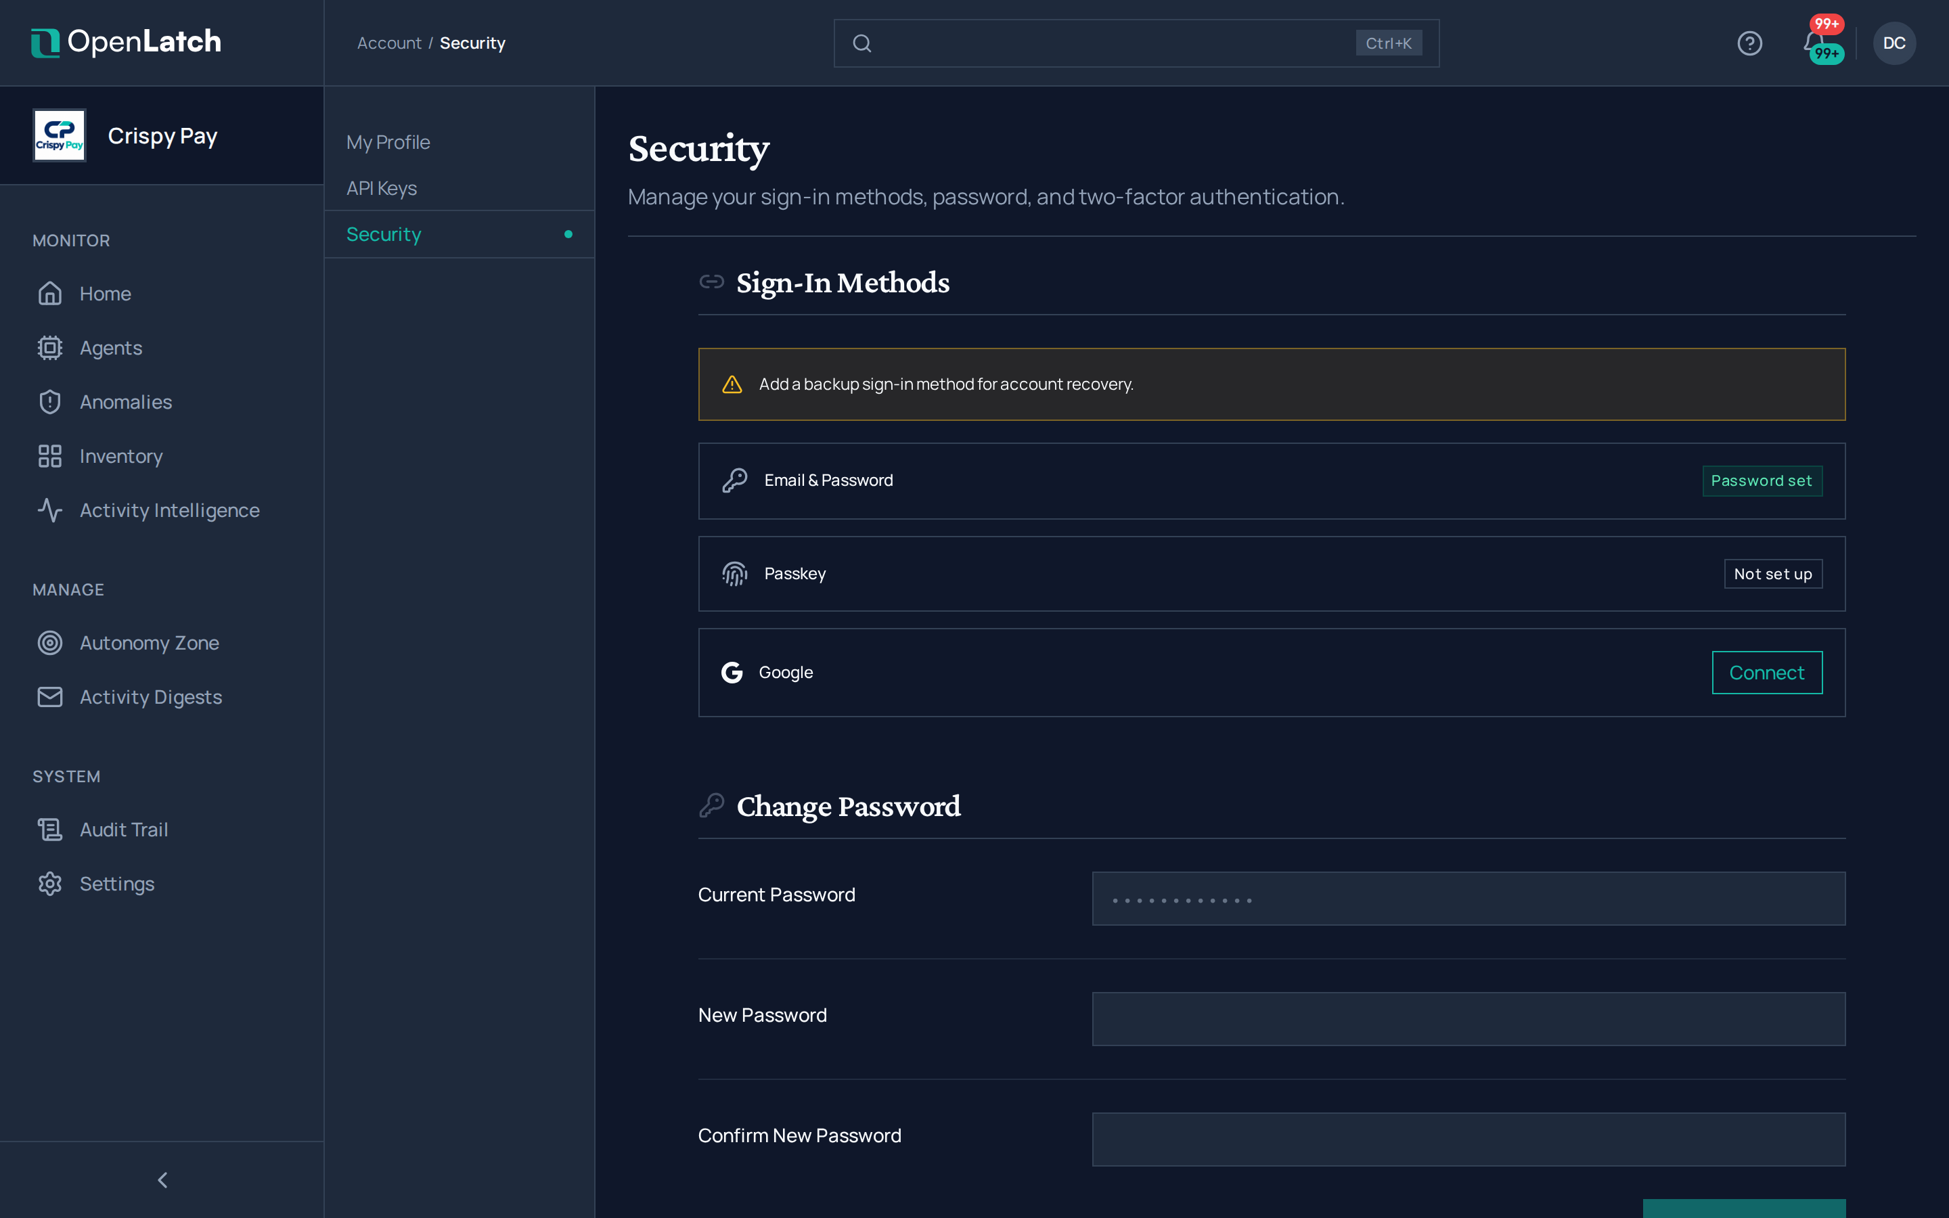Image resolution: width=1949 pixels, height=1218 pixels.
Task: Focus the New Password field
Action: coord(1469,1019)
